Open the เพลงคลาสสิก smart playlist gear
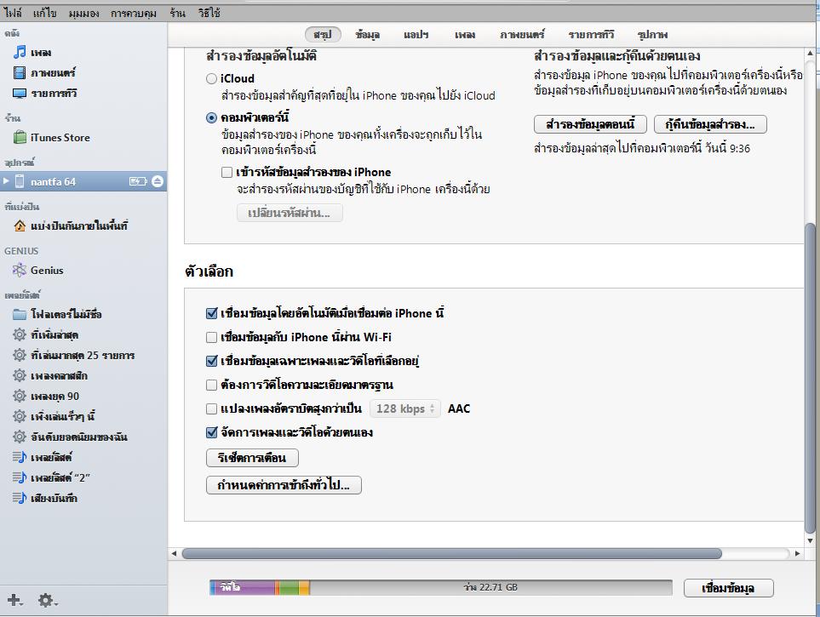820x617 pixels. coord(20,375)
